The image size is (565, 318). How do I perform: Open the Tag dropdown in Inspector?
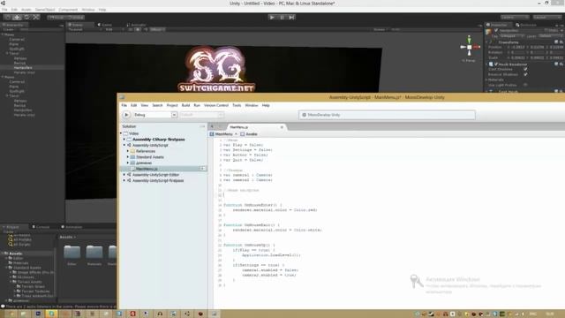[511, 36]
